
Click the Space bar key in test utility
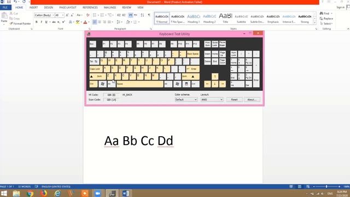coord(140,84)
